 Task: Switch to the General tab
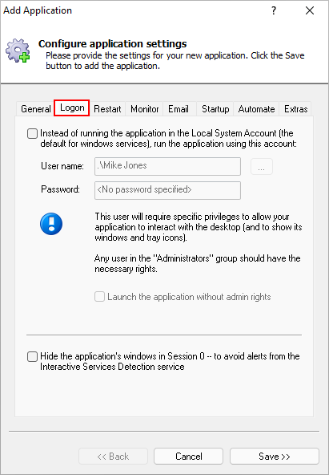[36, 109]
